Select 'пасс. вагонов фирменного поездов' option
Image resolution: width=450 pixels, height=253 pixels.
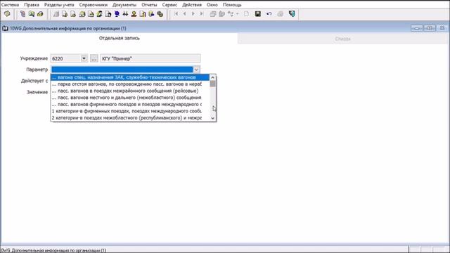click(130, 105)
